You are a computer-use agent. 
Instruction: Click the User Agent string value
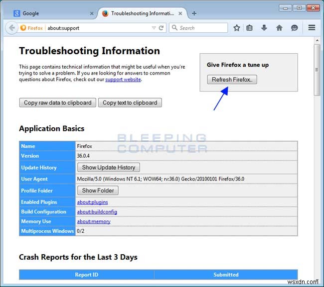[x=161, y=179]
